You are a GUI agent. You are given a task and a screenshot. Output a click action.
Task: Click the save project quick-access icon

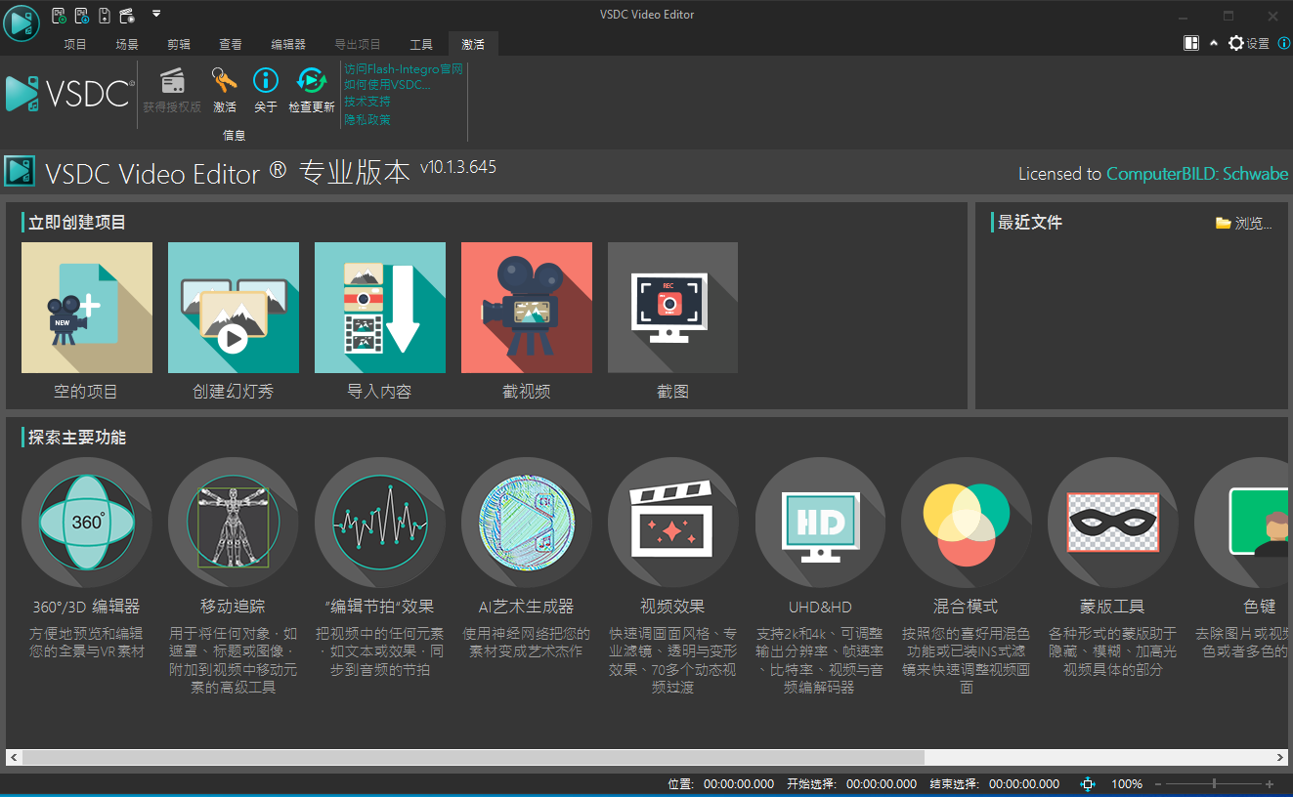[x=105, y=15]
